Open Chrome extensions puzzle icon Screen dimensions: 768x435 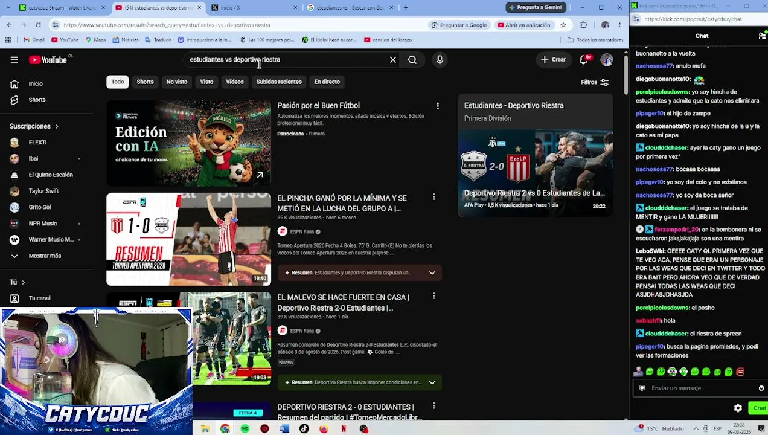point(583,25)
